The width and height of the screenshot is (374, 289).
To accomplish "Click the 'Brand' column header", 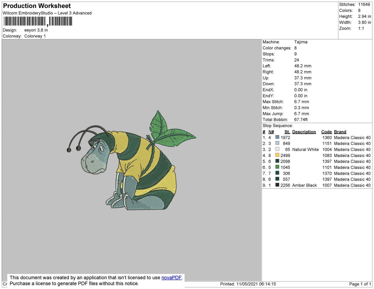I will pos(340,132).
